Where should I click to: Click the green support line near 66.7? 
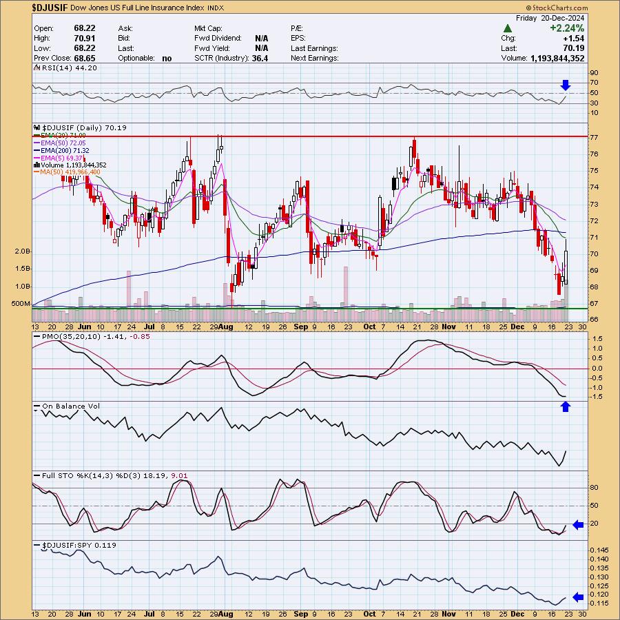309,309
